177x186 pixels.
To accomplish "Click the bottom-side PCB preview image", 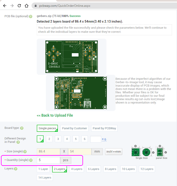I will [80, 93].
